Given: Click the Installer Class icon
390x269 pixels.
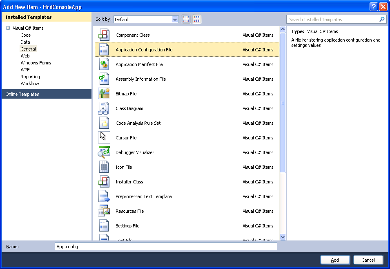Looking at the screenshot, I should pos(104,181).
